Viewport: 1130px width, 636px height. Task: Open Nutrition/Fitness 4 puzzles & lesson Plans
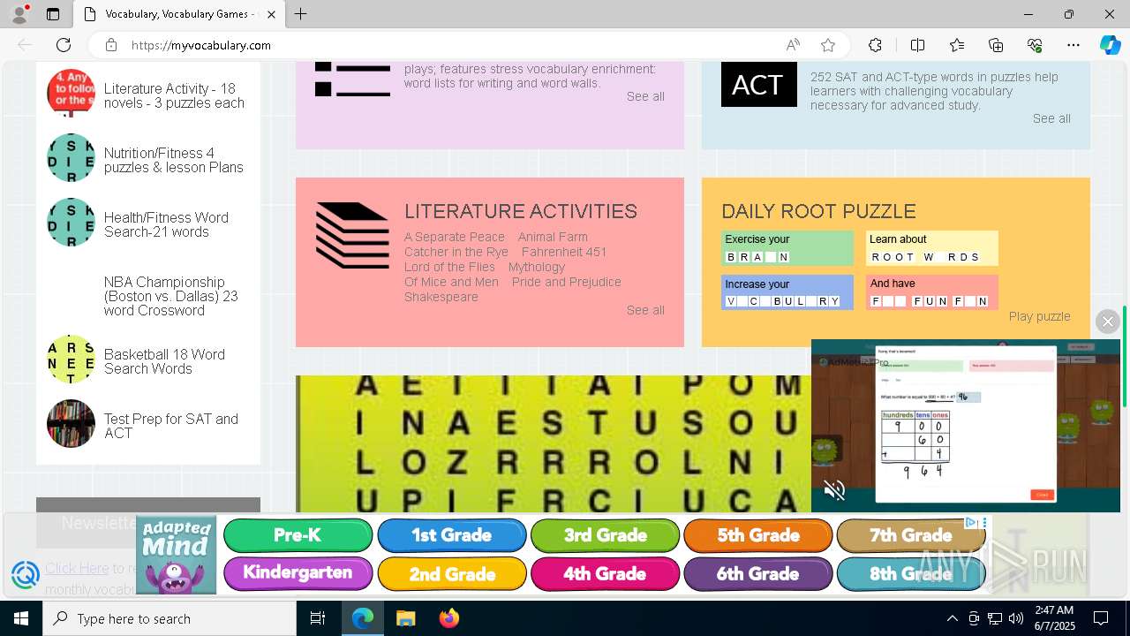[174, 160]
